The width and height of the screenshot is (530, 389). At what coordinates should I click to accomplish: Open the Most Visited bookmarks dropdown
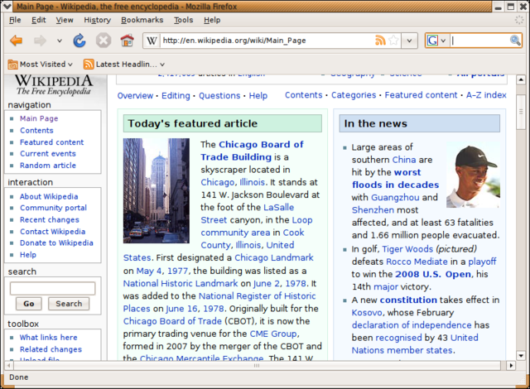[41, 64]
